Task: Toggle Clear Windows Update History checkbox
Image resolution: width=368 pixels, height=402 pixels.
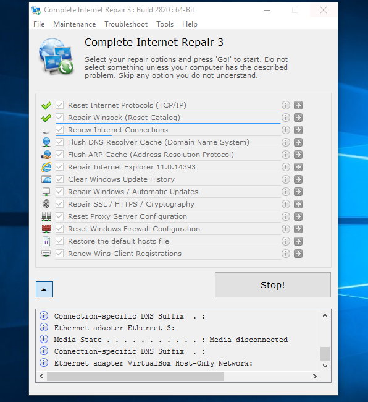Action: pos(60,179)
